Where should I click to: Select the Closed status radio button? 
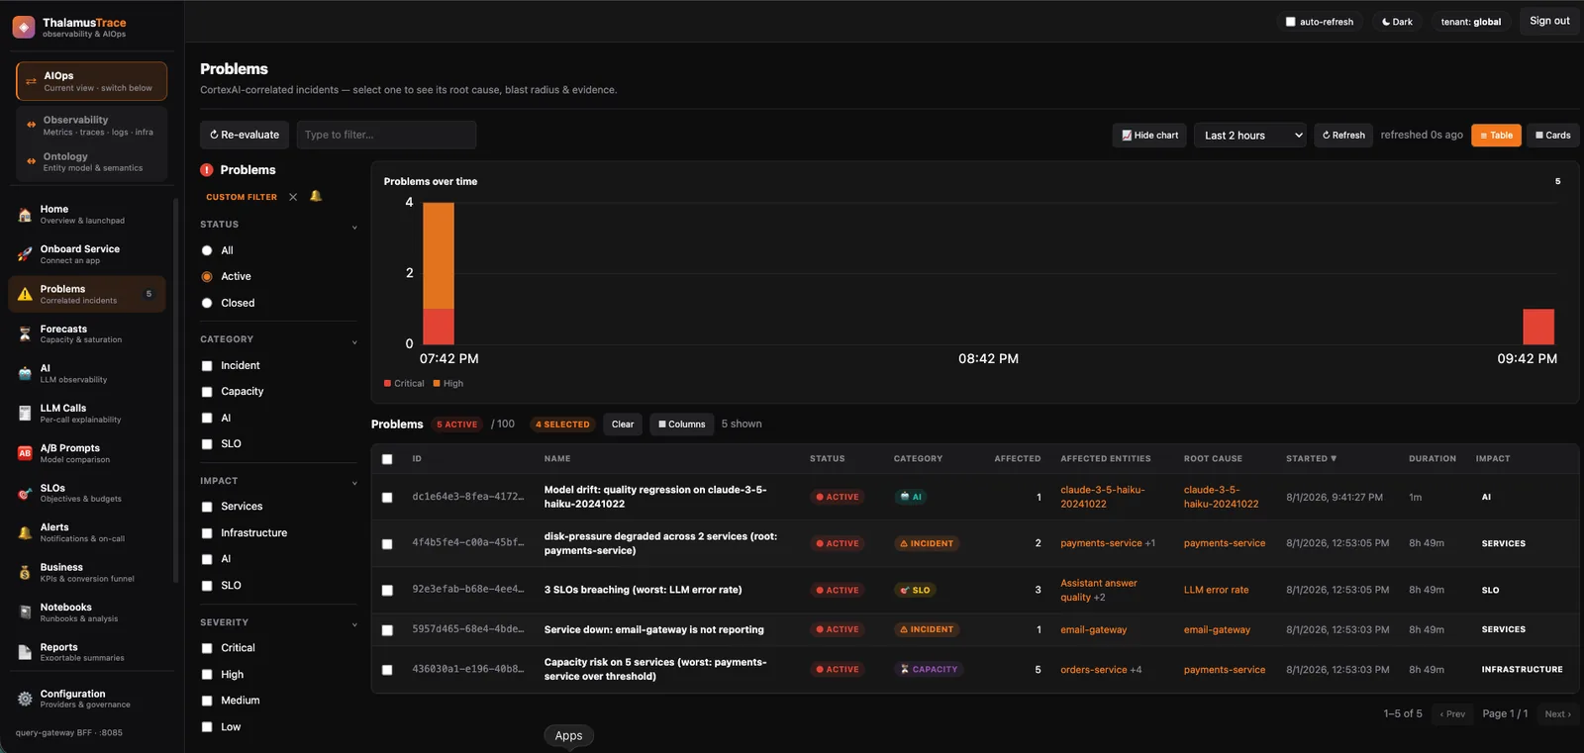tap(207, 303)
